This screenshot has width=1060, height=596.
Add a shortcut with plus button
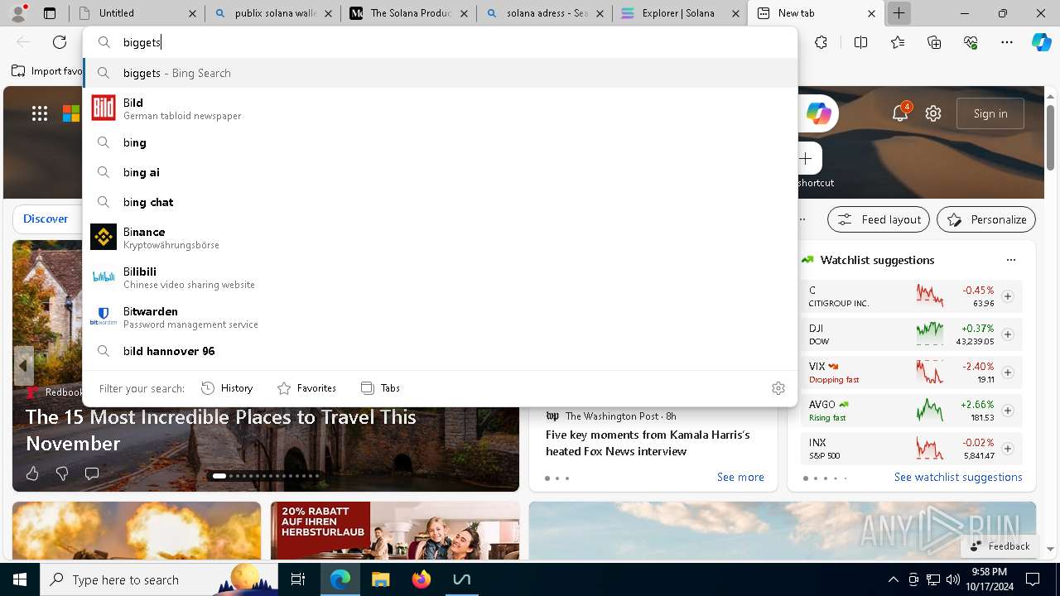[x=806, y=158]
